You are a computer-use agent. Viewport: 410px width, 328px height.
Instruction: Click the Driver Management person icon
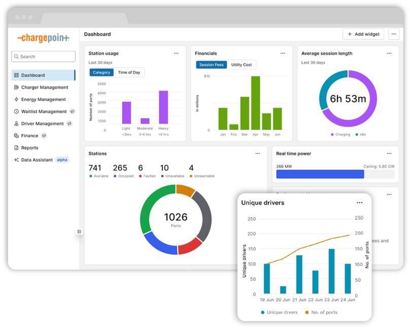[x=16, y=124]
